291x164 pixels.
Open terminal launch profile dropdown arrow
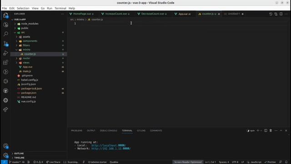[x=261, y=131]
